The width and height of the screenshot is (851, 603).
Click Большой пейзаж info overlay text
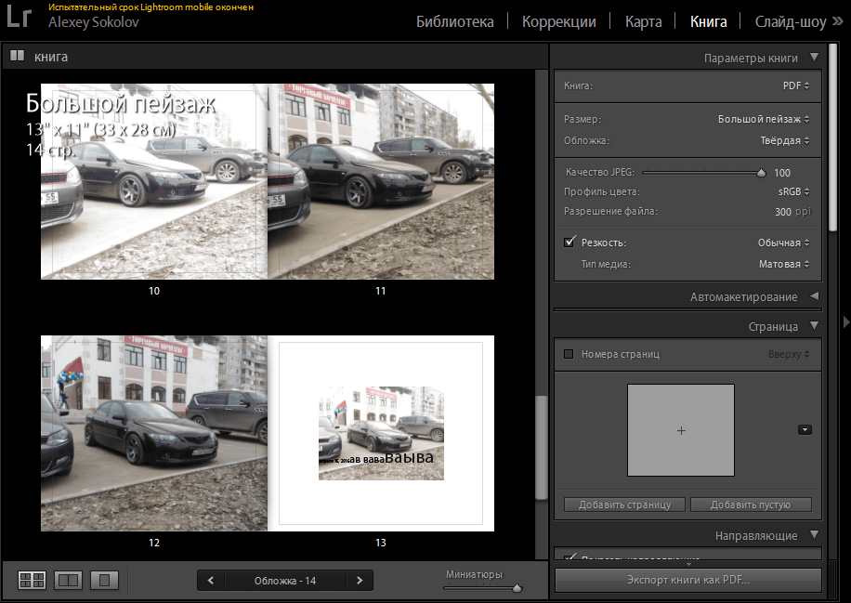point(121,104)
